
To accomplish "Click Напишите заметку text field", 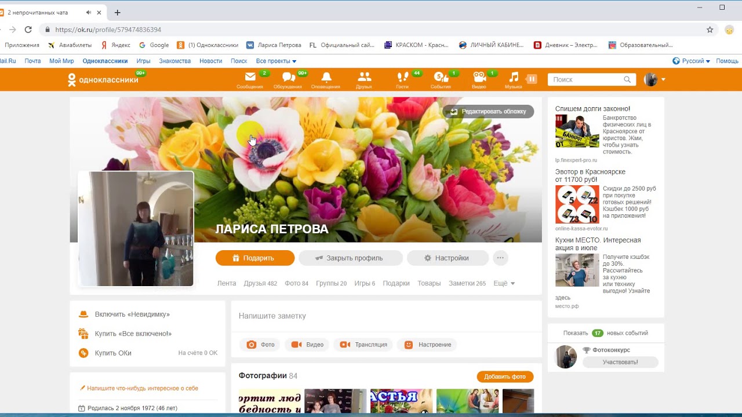I will pos(386,316).
